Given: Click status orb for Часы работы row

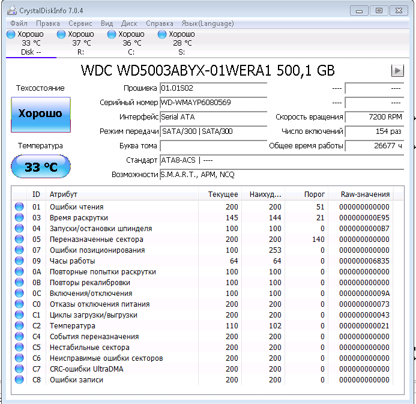Looking at the screenshot, I should (x=19, y=261).
